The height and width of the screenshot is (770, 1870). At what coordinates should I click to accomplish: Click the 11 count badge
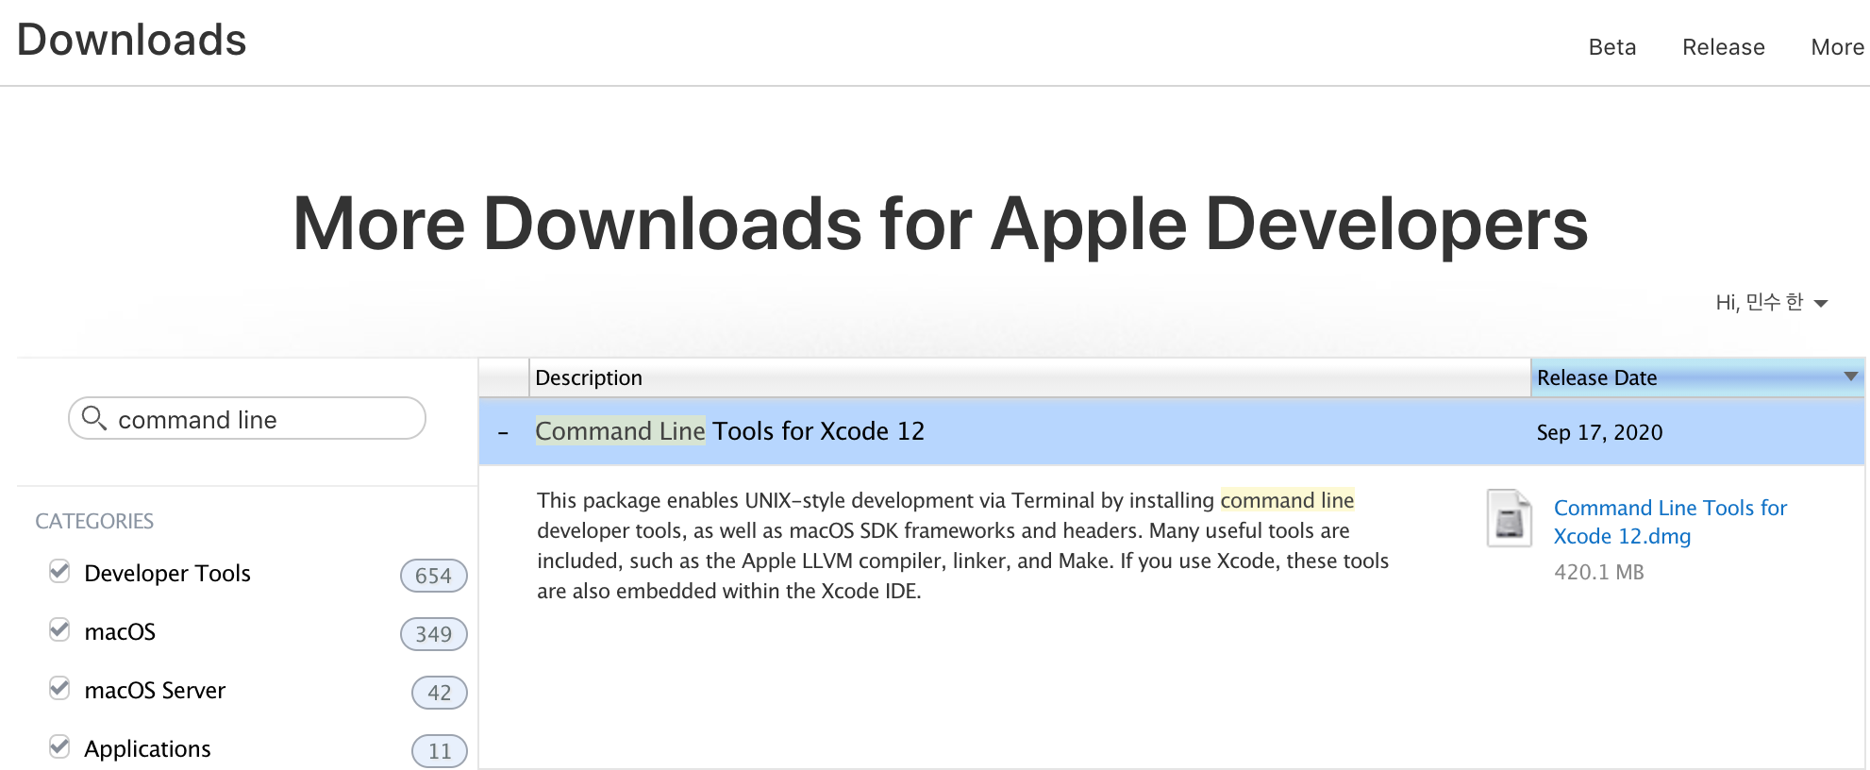(439, 751)
